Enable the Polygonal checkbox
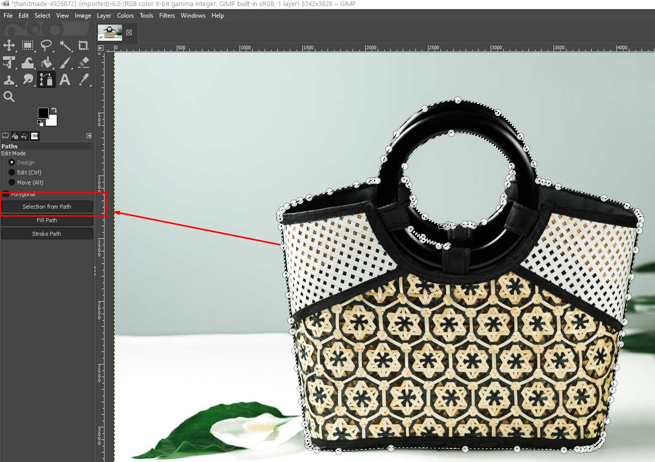This screenshot has height=462, width=655. tap(7, 194)
